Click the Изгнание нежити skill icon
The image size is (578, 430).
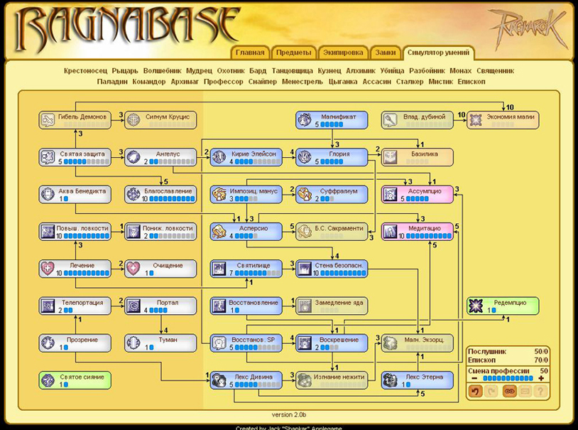point(305,380)
